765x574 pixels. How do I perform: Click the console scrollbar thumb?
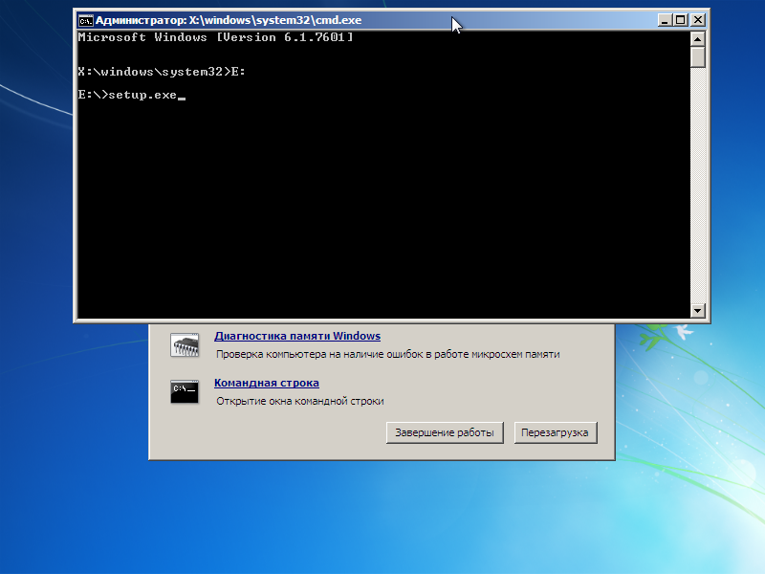(697, 56)
